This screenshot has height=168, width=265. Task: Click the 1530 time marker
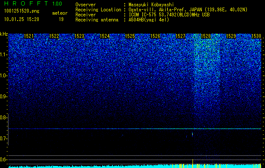click(x=256, y=36)
